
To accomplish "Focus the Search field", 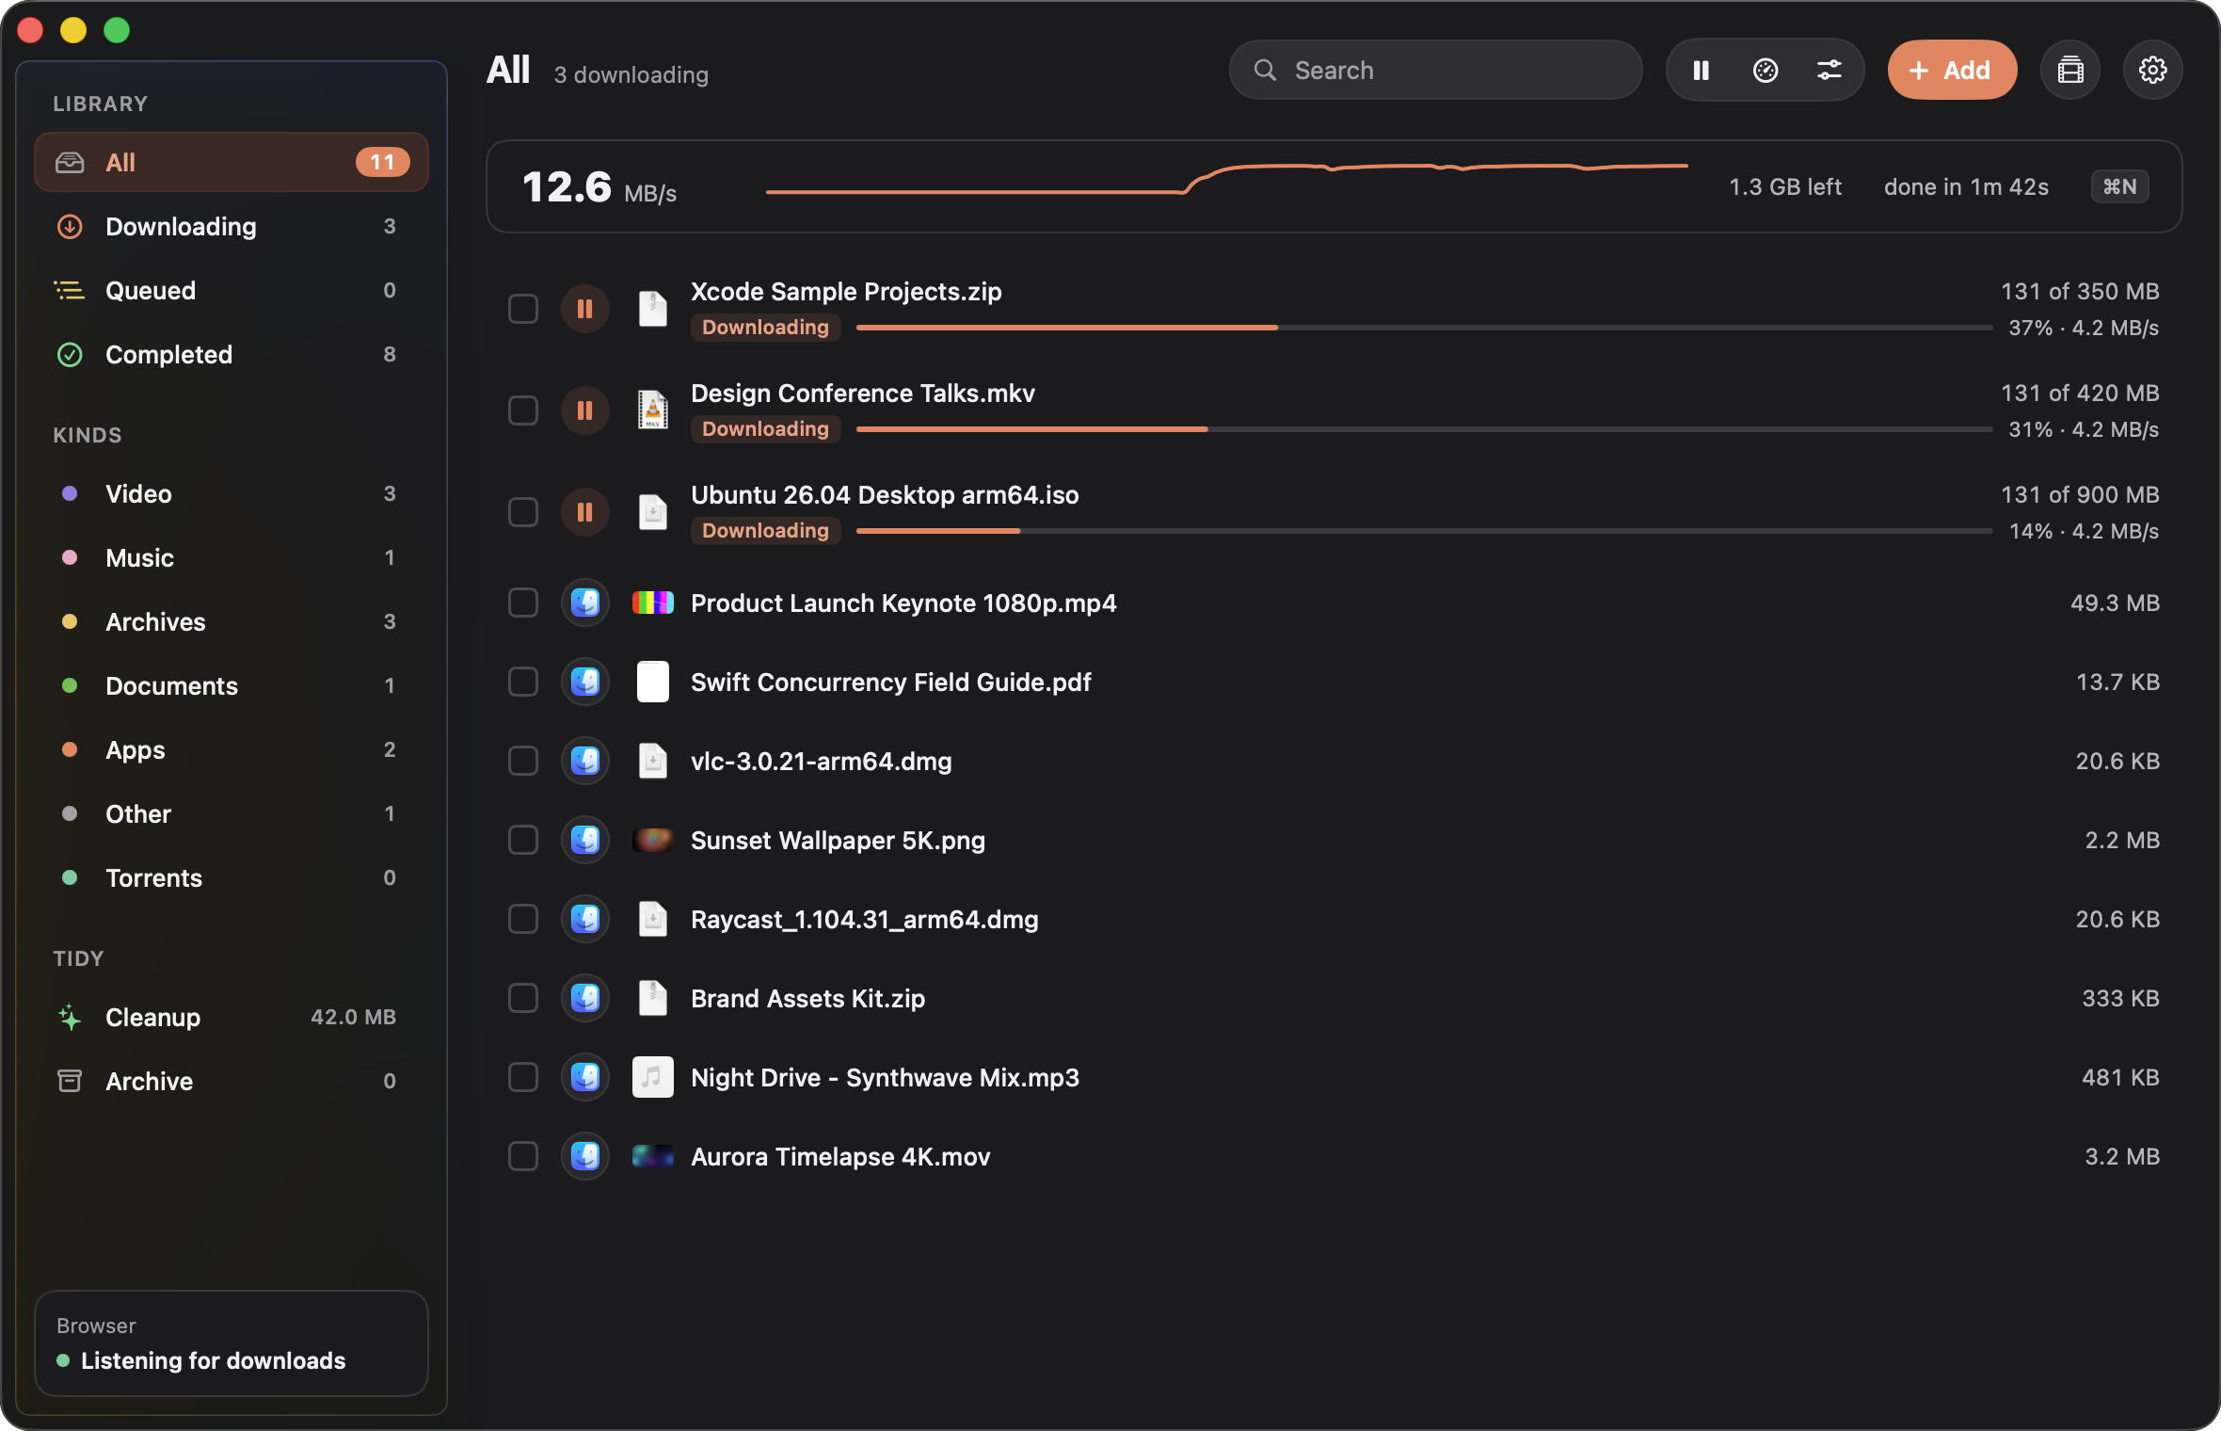I will pyautogui.click(x=1435, y=71).
